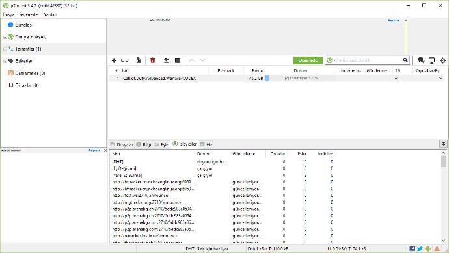Close the top advertisement
Viewport: 449px width, 253px height.
click(x=406, y=20)
